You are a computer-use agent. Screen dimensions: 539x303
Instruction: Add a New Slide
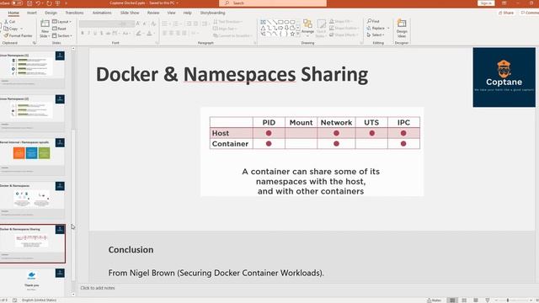[45, 29]
